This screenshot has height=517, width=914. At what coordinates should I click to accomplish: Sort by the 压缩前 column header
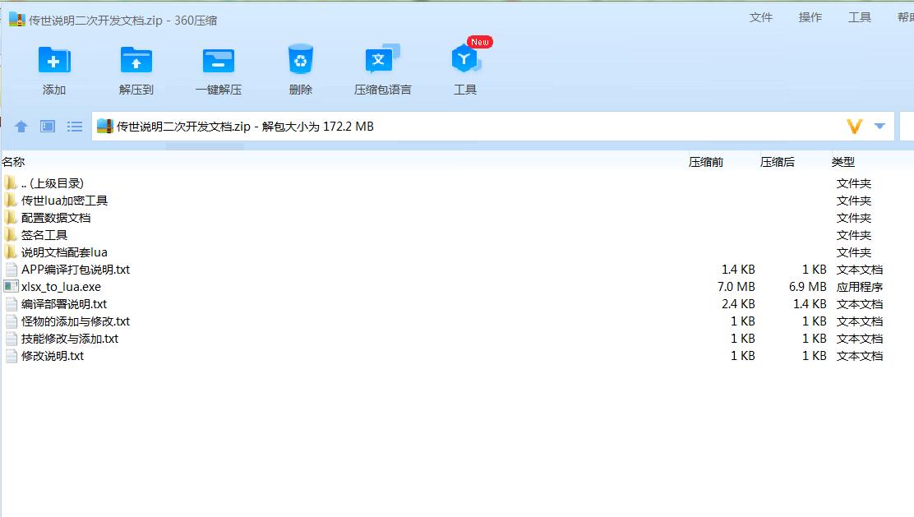[x=706, y=162]
